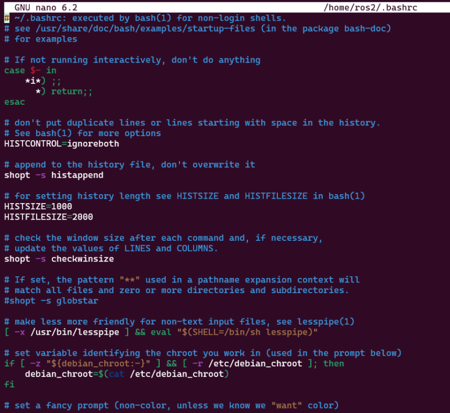The image size is (450, 413).
Task: Click the '[ -x /usr/bin/lesspipe ]' eval line
Action: [161, 332]
